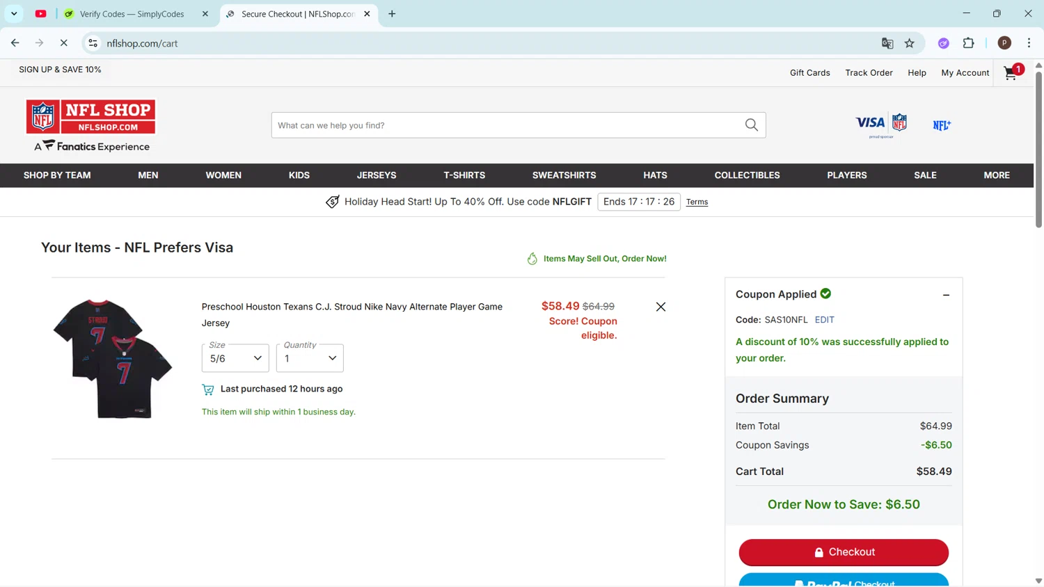Open the HATS menu

tap(655, 175)
